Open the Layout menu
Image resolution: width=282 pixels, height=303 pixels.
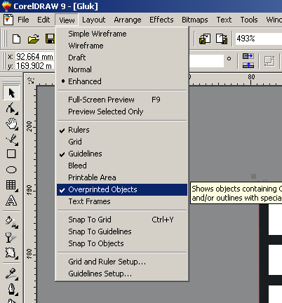point(93,20)
